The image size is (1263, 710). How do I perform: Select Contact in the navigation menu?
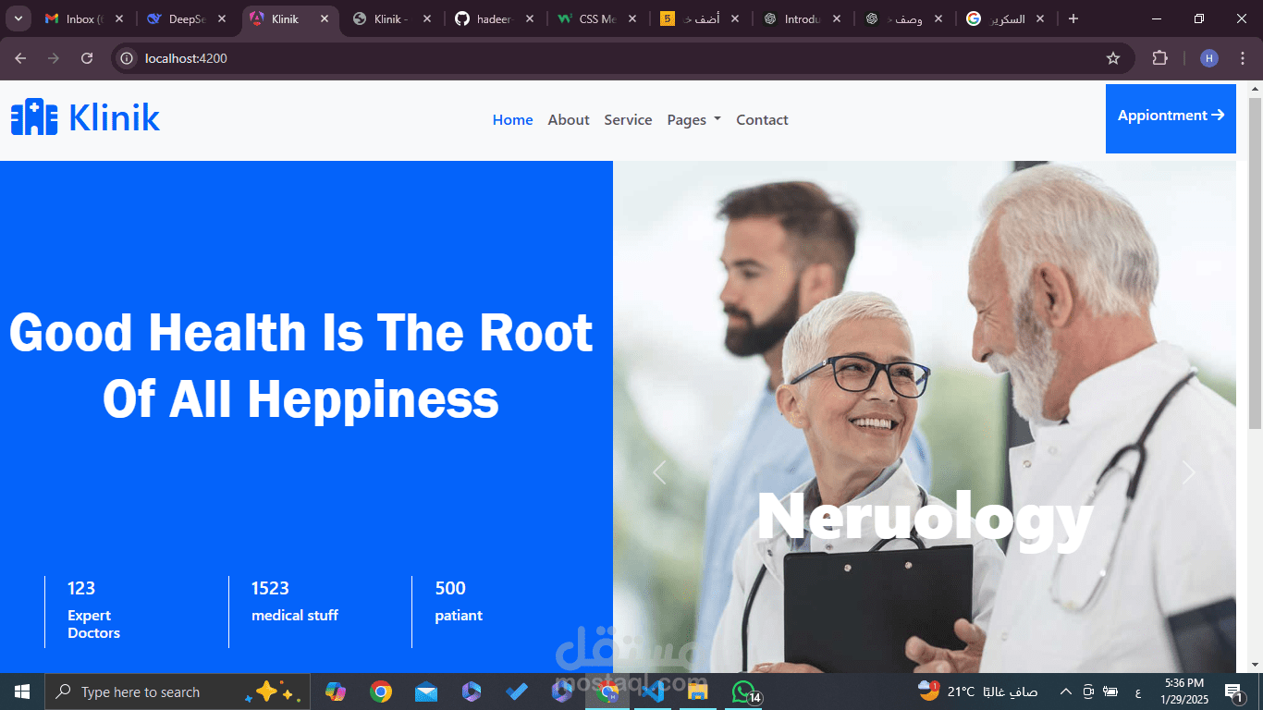(x=762, y=119)
